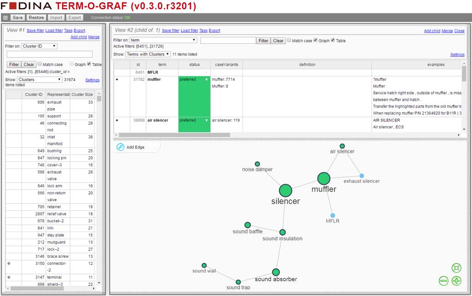472x296 pixels.
Task: Toggle Graph checkbox in View #2
Action: coord(315,40)
